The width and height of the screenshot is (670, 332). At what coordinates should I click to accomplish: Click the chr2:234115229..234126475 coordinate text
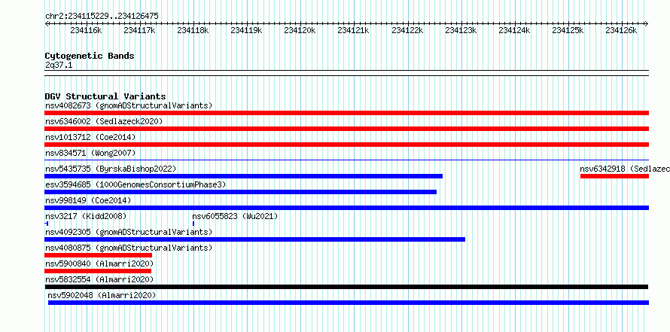coord(102,16)
